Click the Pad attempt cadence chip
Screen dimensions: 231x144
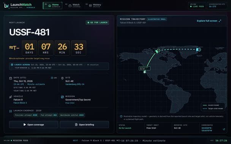coord(49,115)
